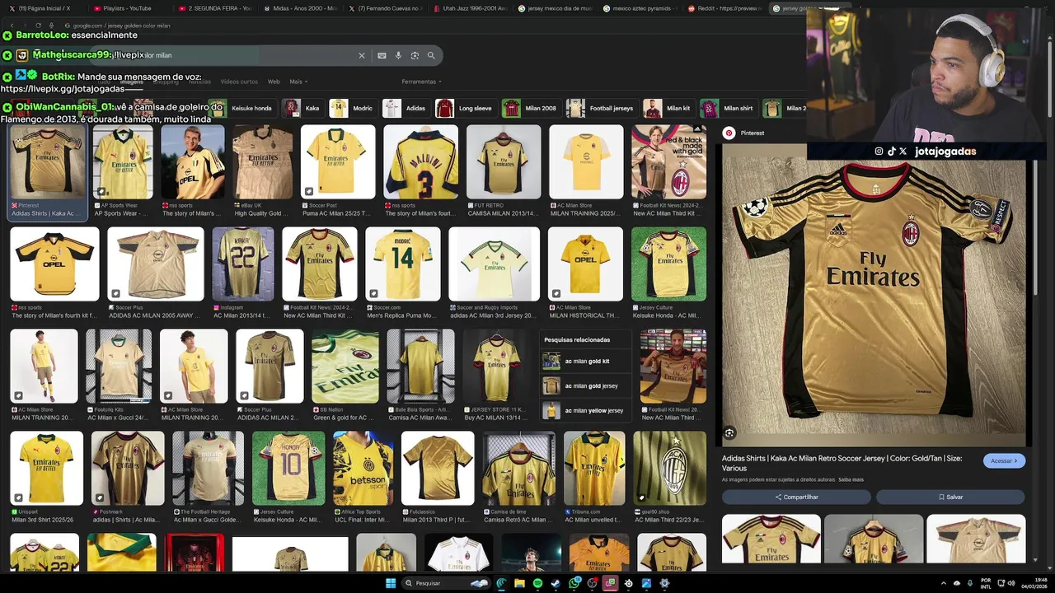
Task: Select the Football jerseys filter chip
Action: [x=601, y=108]
